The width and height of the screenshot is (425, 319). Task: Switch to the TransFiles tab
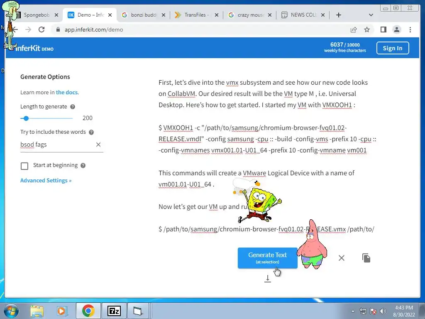(x=196, y=15)
